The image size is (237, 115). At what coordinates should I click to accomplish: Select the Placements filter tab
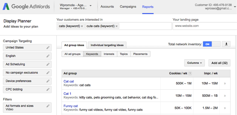(x=140, y=54)
